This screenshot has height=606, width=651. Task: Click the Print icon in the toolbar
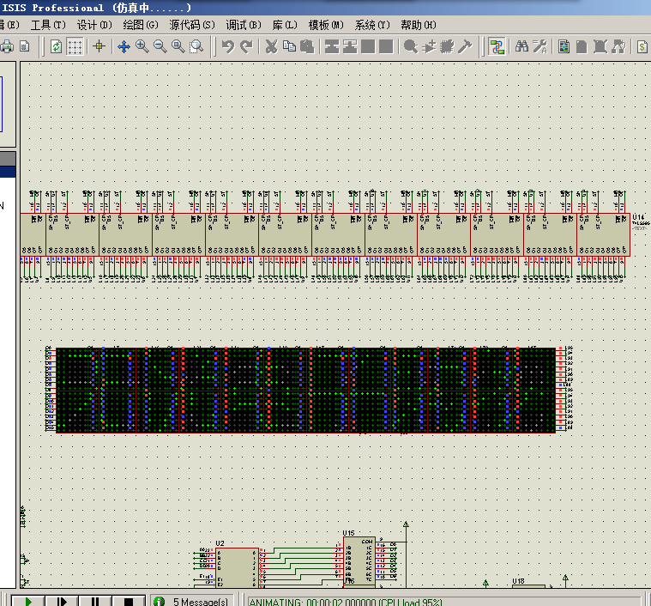pos(7,46)
